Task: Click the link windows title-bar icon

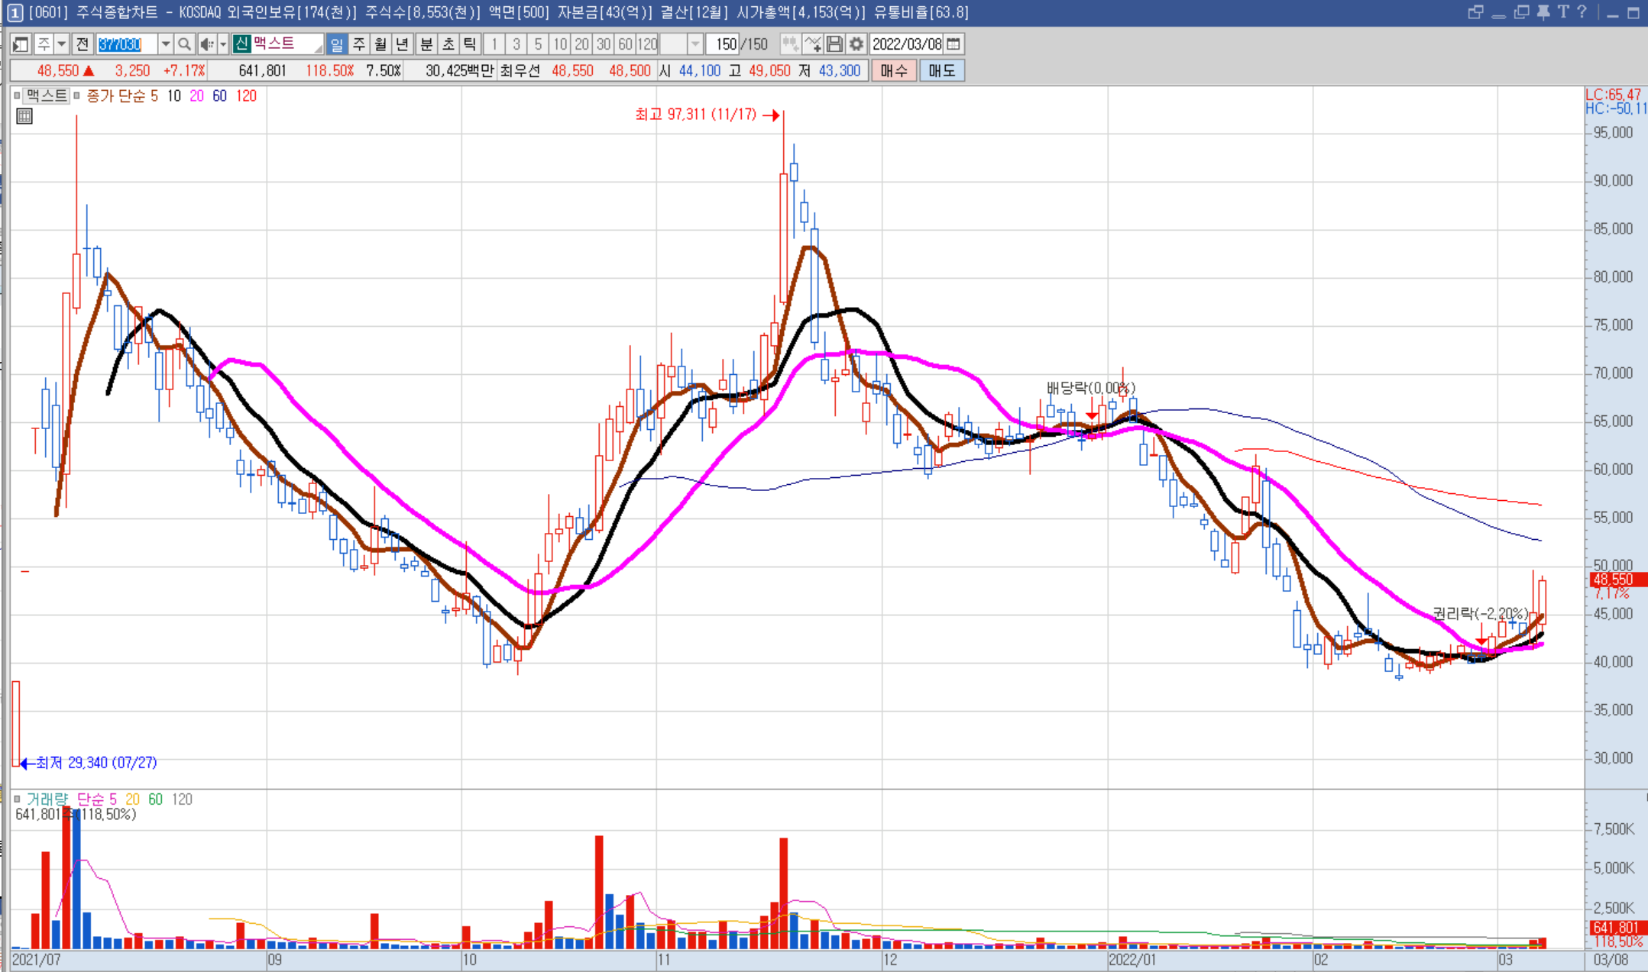Action: click(1475, 12)
